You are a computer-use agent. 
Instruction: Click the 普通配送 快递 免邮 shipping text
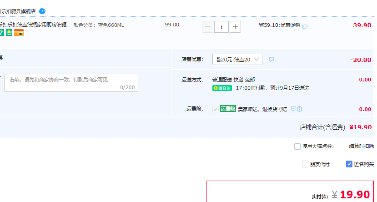[233, 80]
